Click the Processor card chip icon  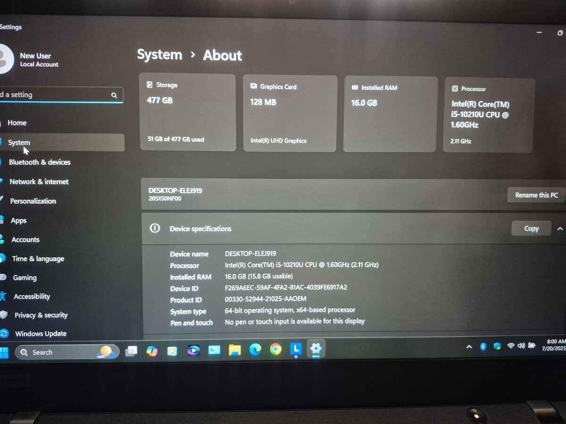pos(455,89)
